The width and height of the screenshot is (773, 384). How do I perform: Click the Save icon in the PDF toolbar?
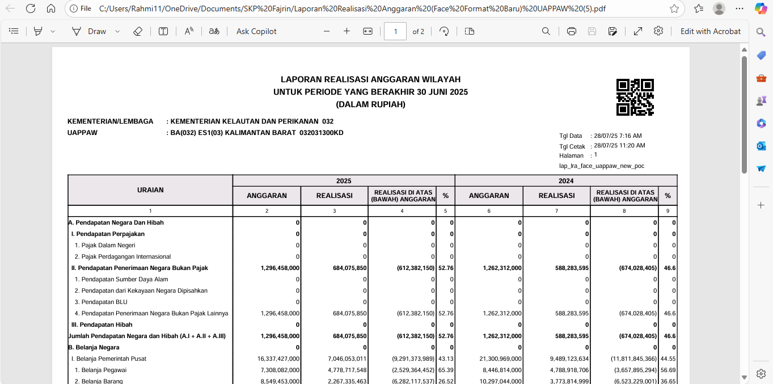(592, 31)
